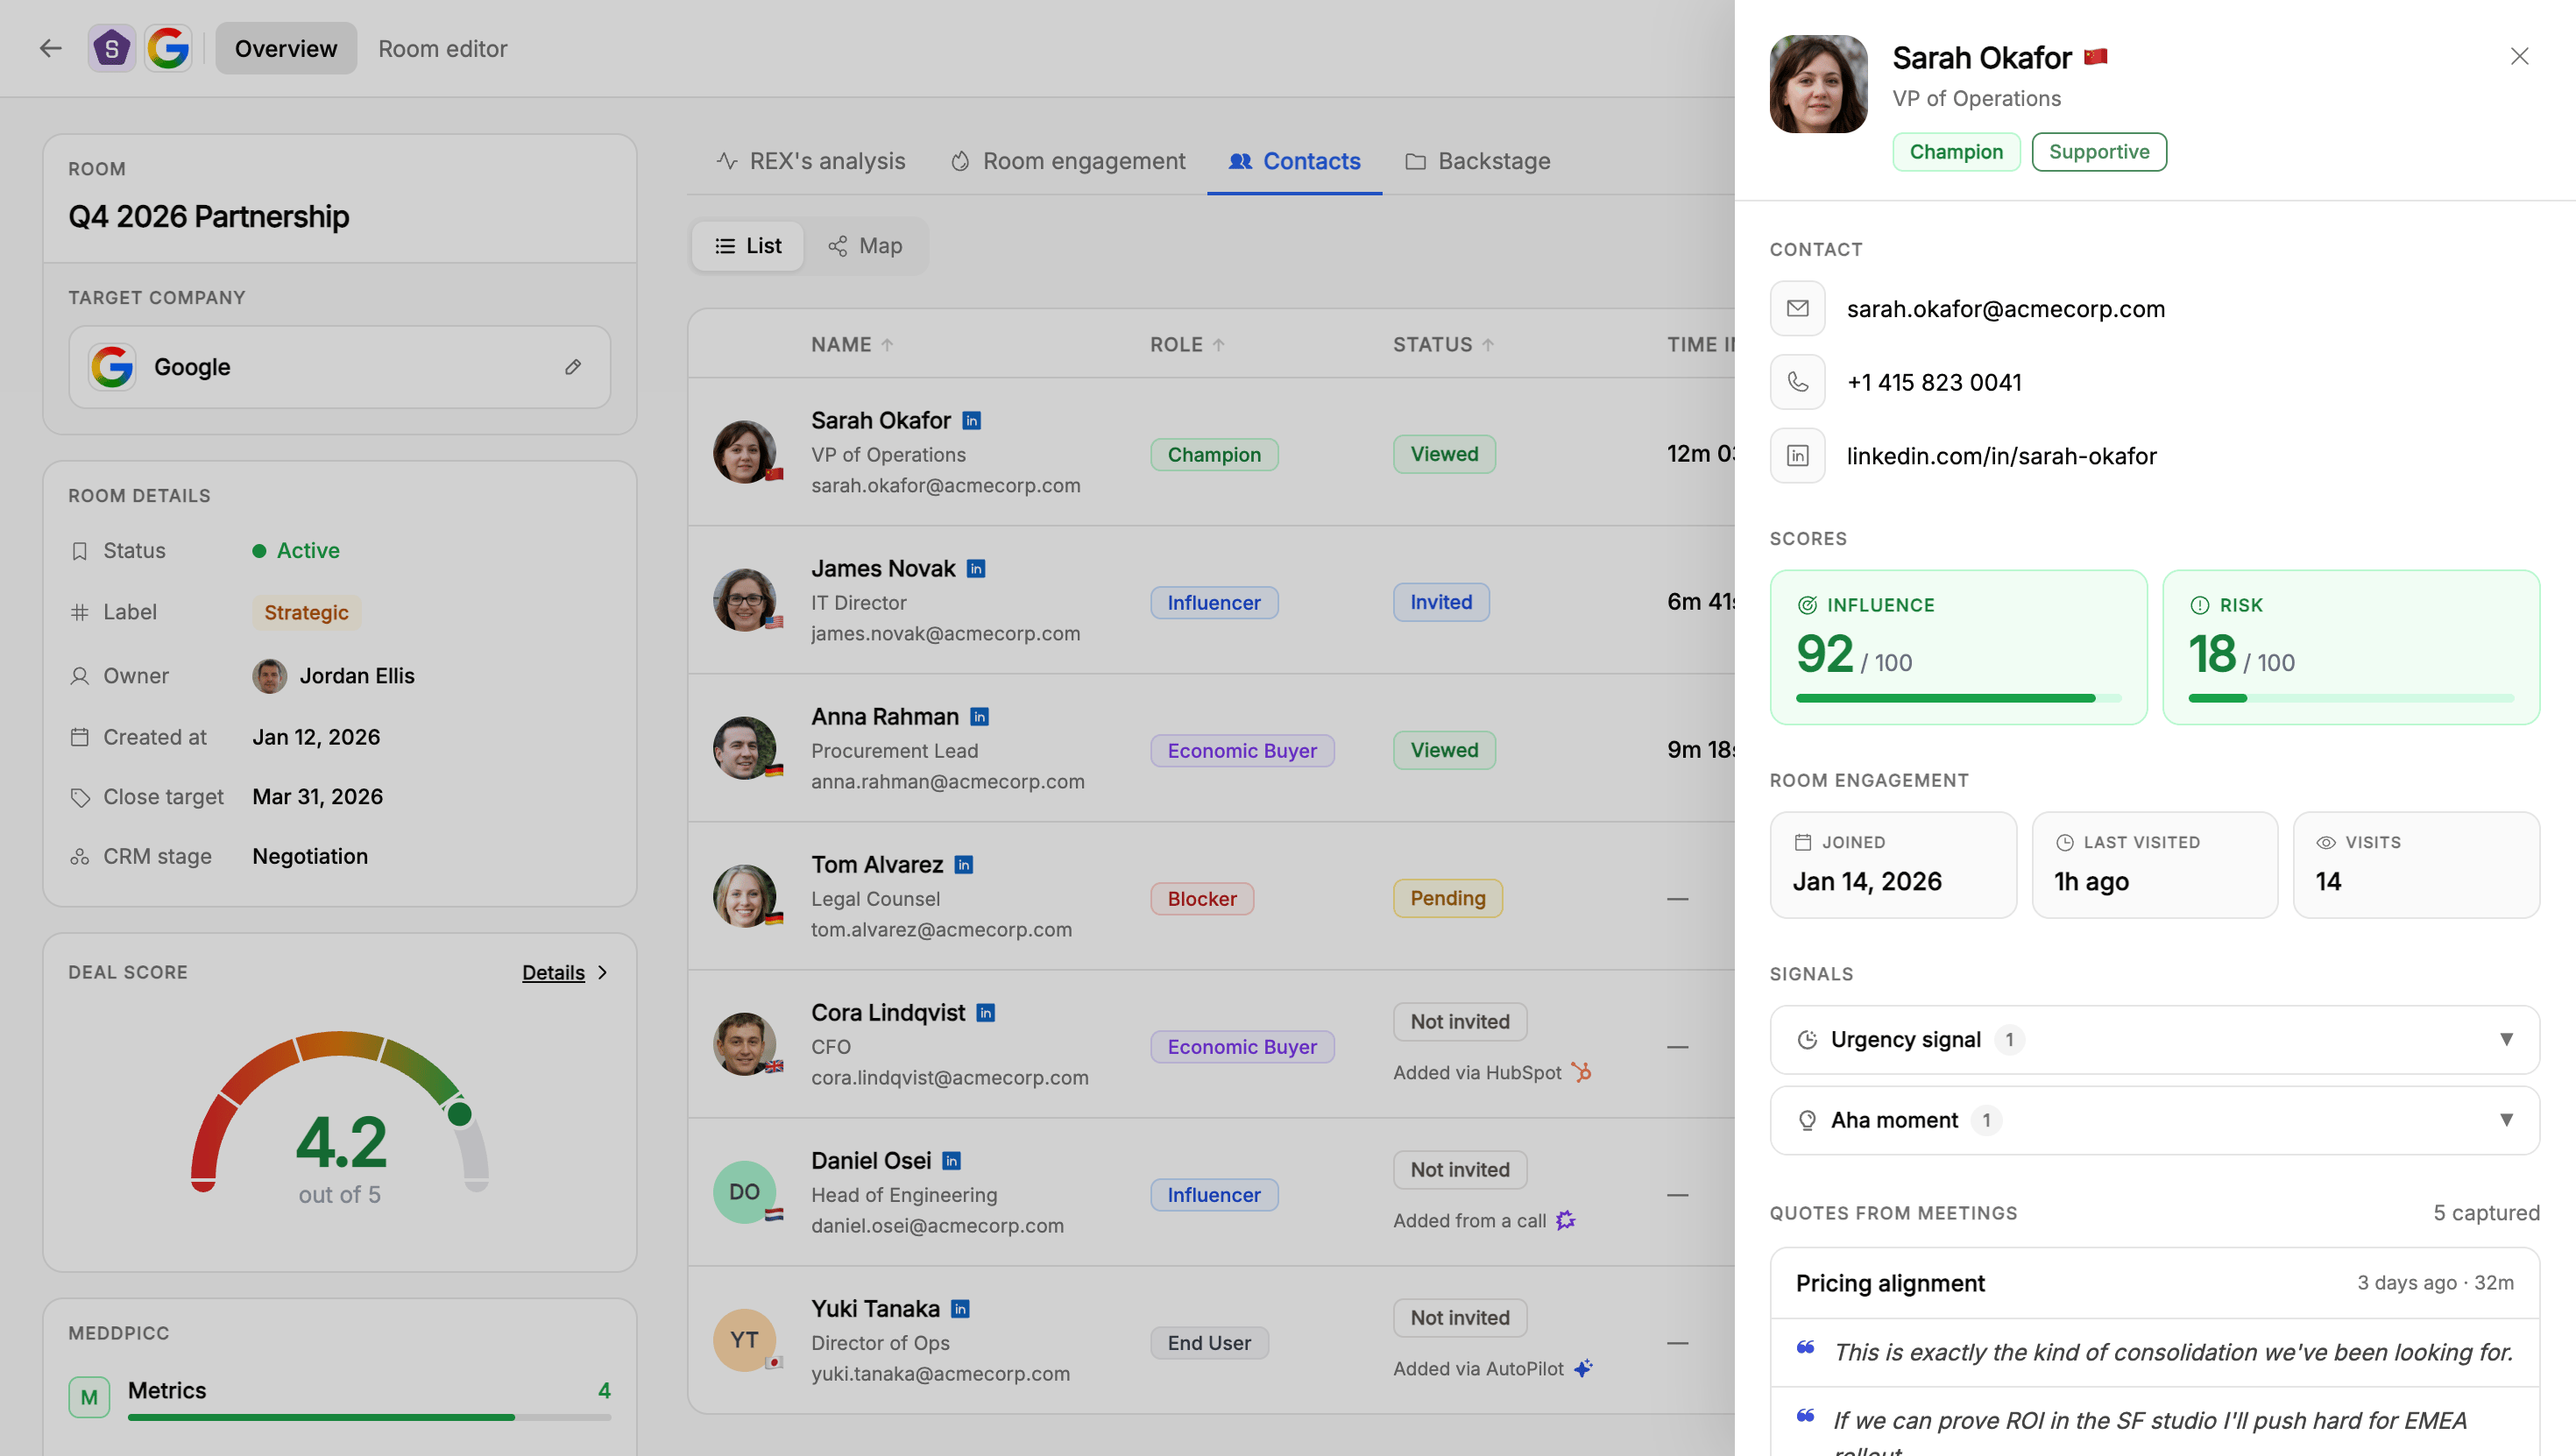Sort table by STATUS column

pyautogui.click(x=1444, y=344)
